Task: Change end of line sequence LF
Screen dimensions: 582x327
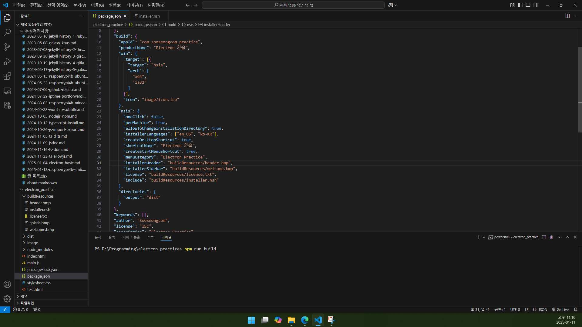Action: point(526,309)
